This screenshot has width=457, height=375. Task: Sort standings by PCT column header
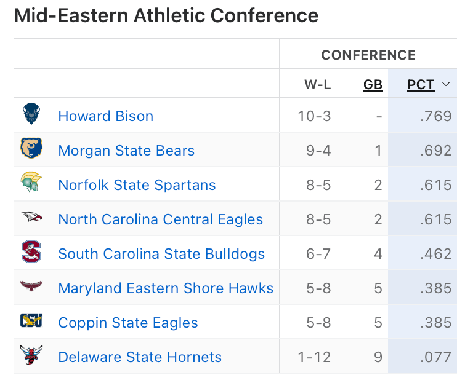(x=421, y=85)
